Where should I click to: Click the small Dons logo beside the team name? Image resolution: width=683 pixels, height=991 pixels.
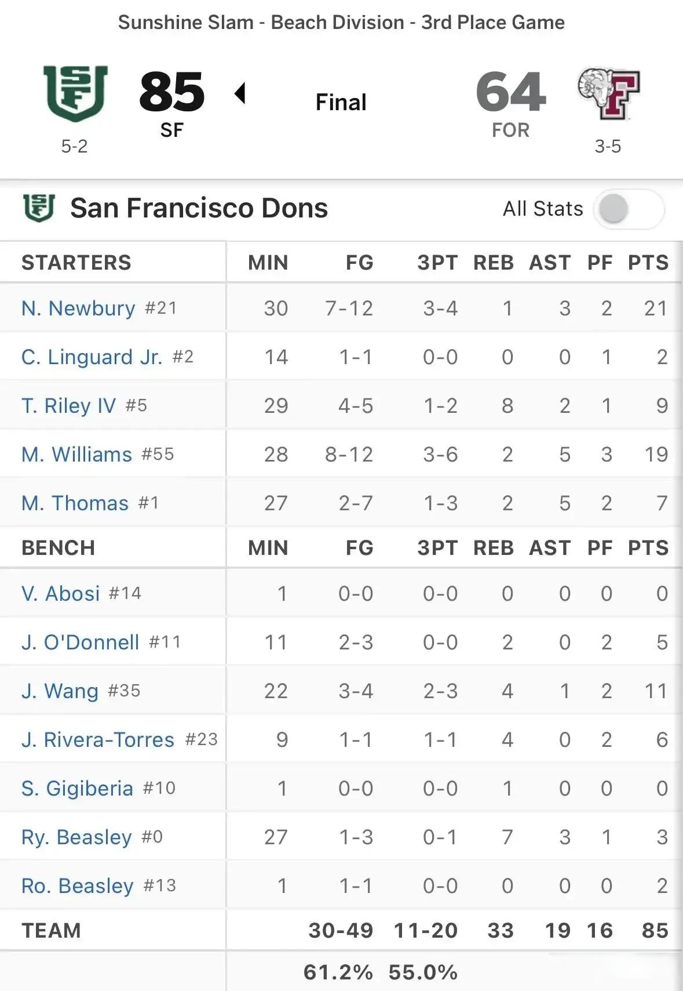pyautogui.click(x=39, y=208)
